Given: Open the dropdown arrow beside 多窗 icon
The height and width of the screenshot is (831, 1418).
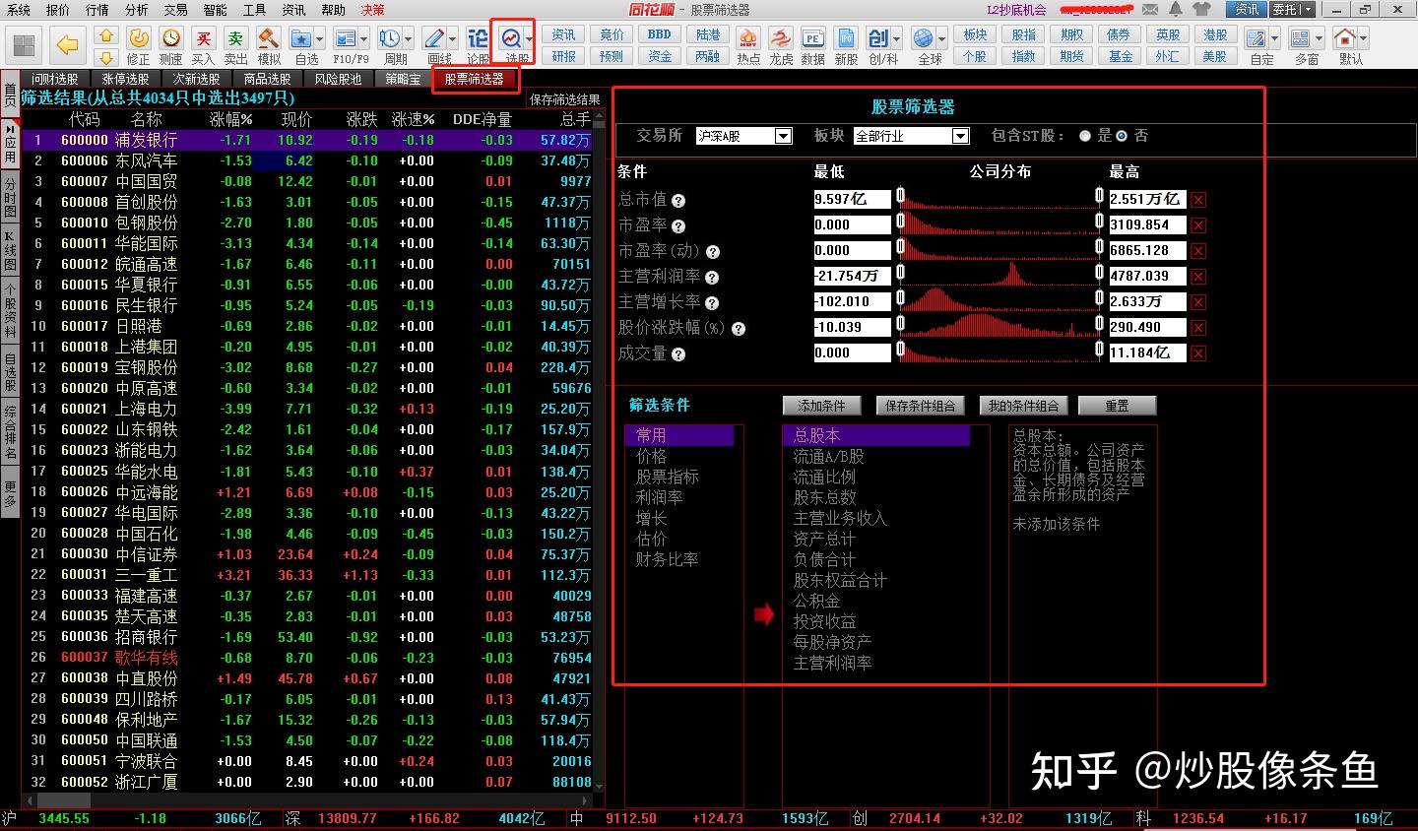Looking at the screenshot, I should pyautogui.click(x=1321, y=39).
